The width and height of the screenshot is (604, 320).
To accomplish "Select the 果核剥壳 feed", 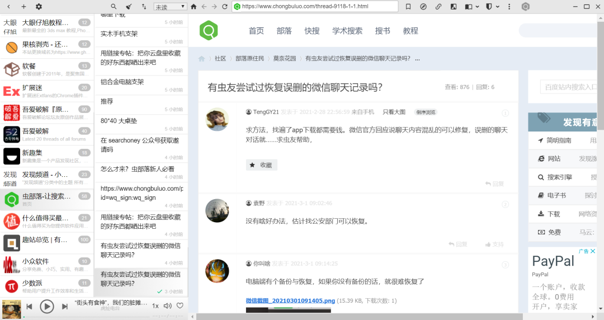I will tap(47, 48).
